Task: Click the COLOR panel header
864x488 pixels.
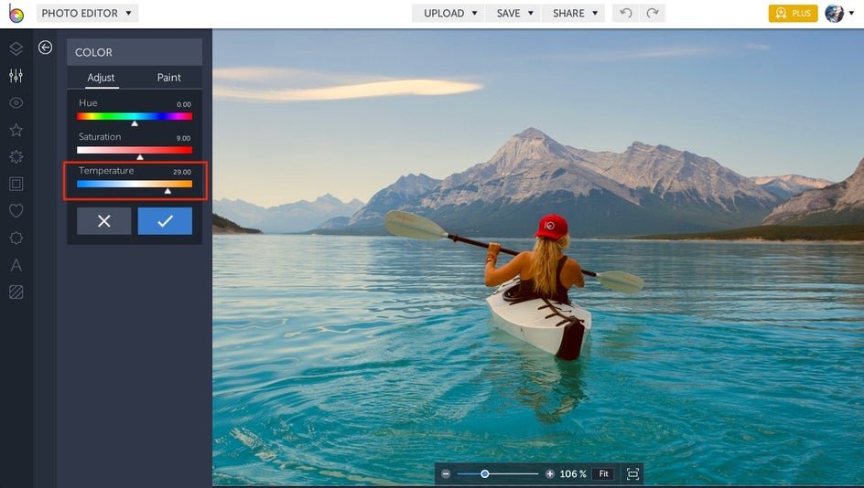Action: 135,52
